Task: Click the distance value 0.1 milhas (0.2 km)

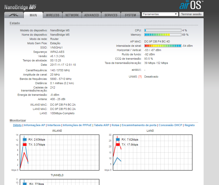Action: 62,83
